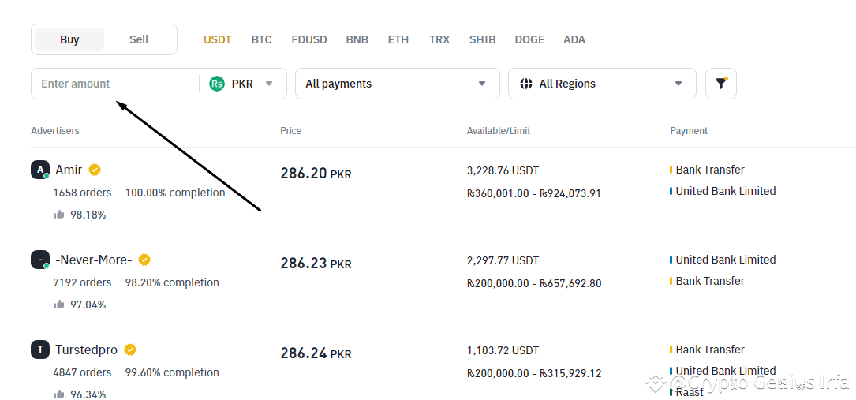Switch to Buy mode

[x=69, y=39]
